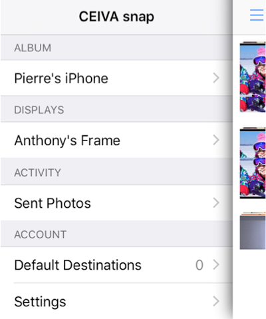Open Settings from the Account section
This screenshot has width=266, height=319.
click(116, 301)
